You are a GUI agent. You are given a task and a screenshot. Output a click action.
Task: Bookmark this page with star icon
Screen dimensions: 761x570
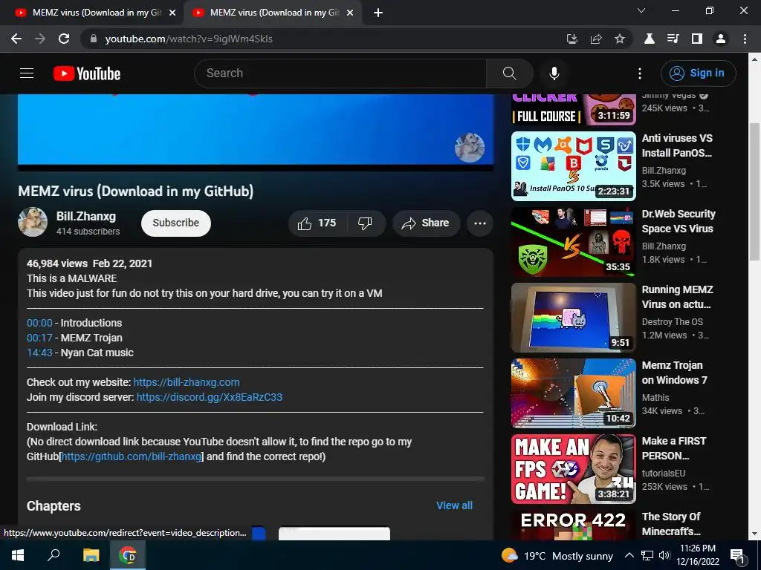click(620, 39)
